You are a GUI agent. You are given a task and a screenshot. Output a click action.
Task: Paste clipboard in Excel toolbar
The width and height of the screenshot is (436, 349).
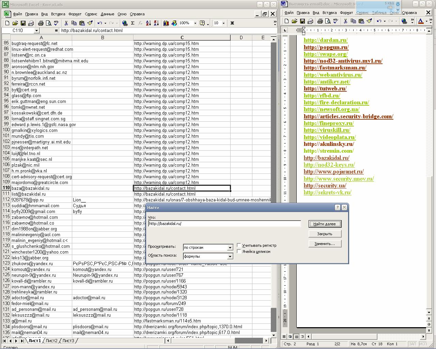click(x=82, y=23)
